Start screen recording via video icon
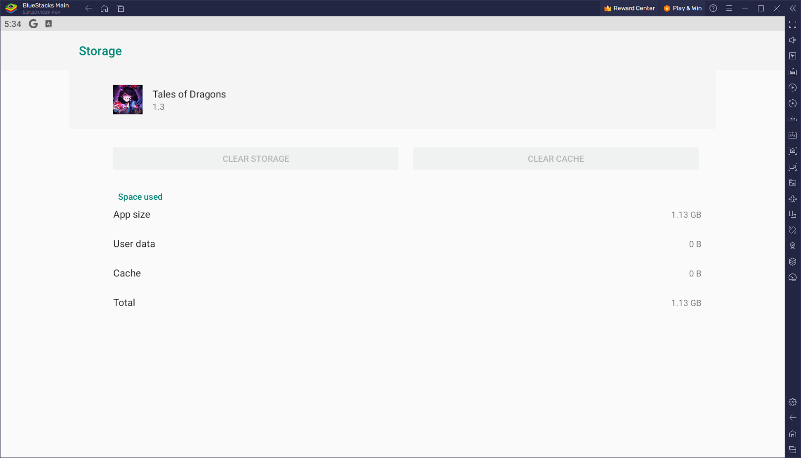This screenshot has height=458, width=801. point(793,167)
